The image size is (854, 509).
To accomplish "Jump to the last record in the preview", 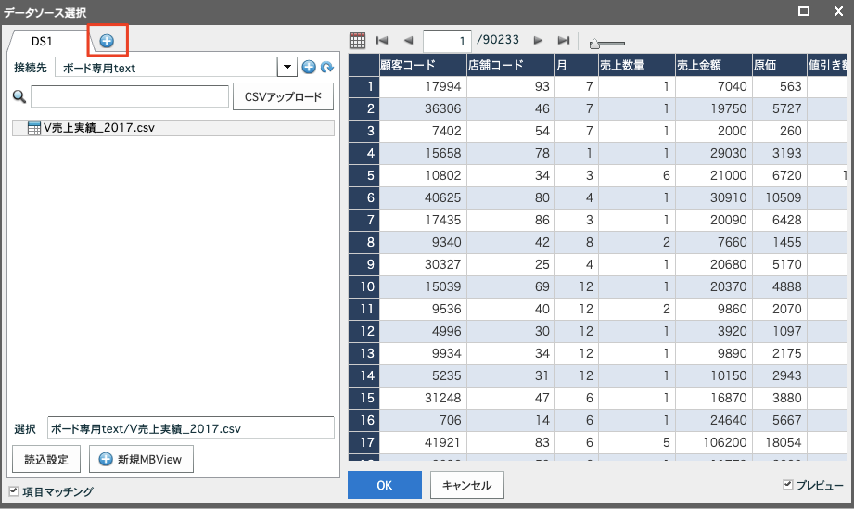I will click(564, 40).
